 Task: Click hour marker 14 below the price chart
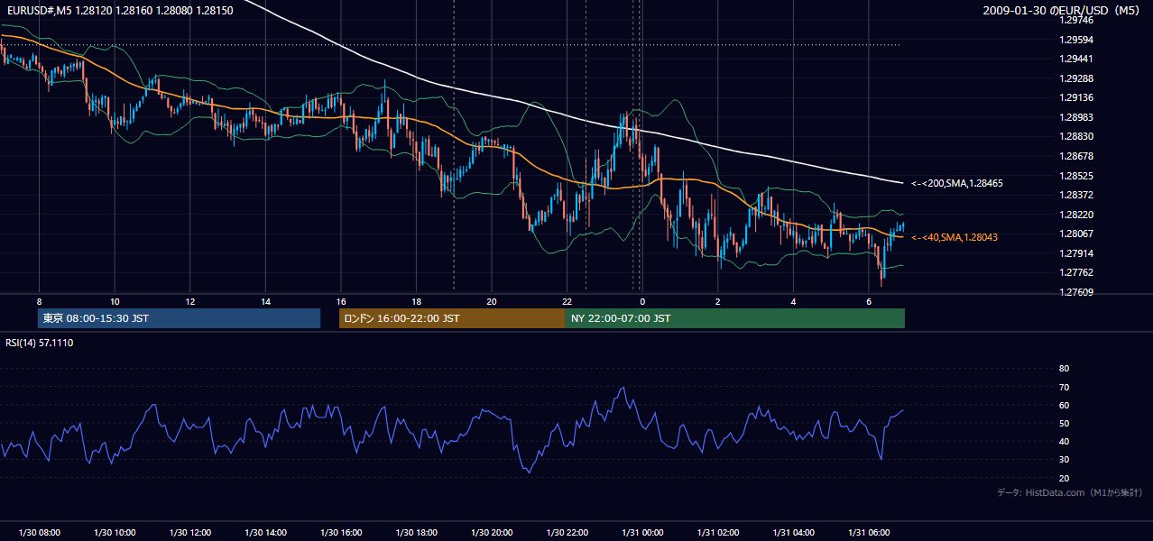click(265, 301)
